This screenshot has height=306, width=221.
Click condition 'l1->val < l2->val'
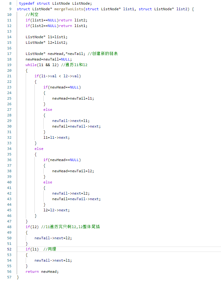(60, 76)
